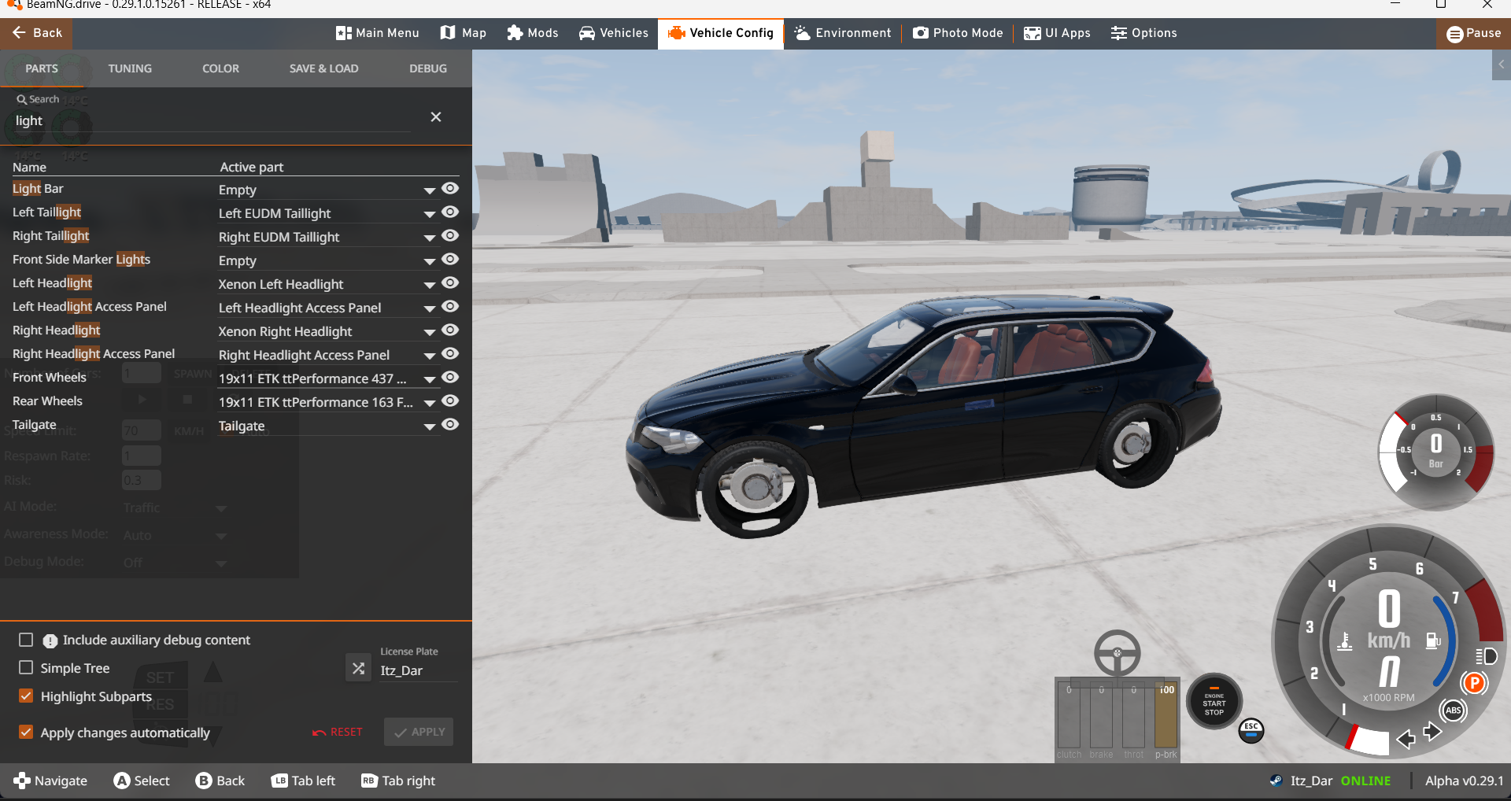Switch to the Save & Load tab
1511x801 pixels.
coord(323,68)
